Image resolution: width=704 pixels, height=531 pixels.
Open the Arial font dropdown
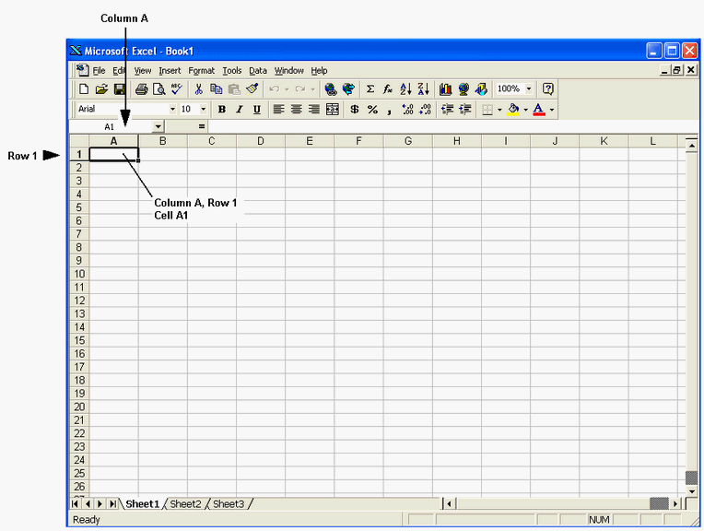click(x=172, y=109)
